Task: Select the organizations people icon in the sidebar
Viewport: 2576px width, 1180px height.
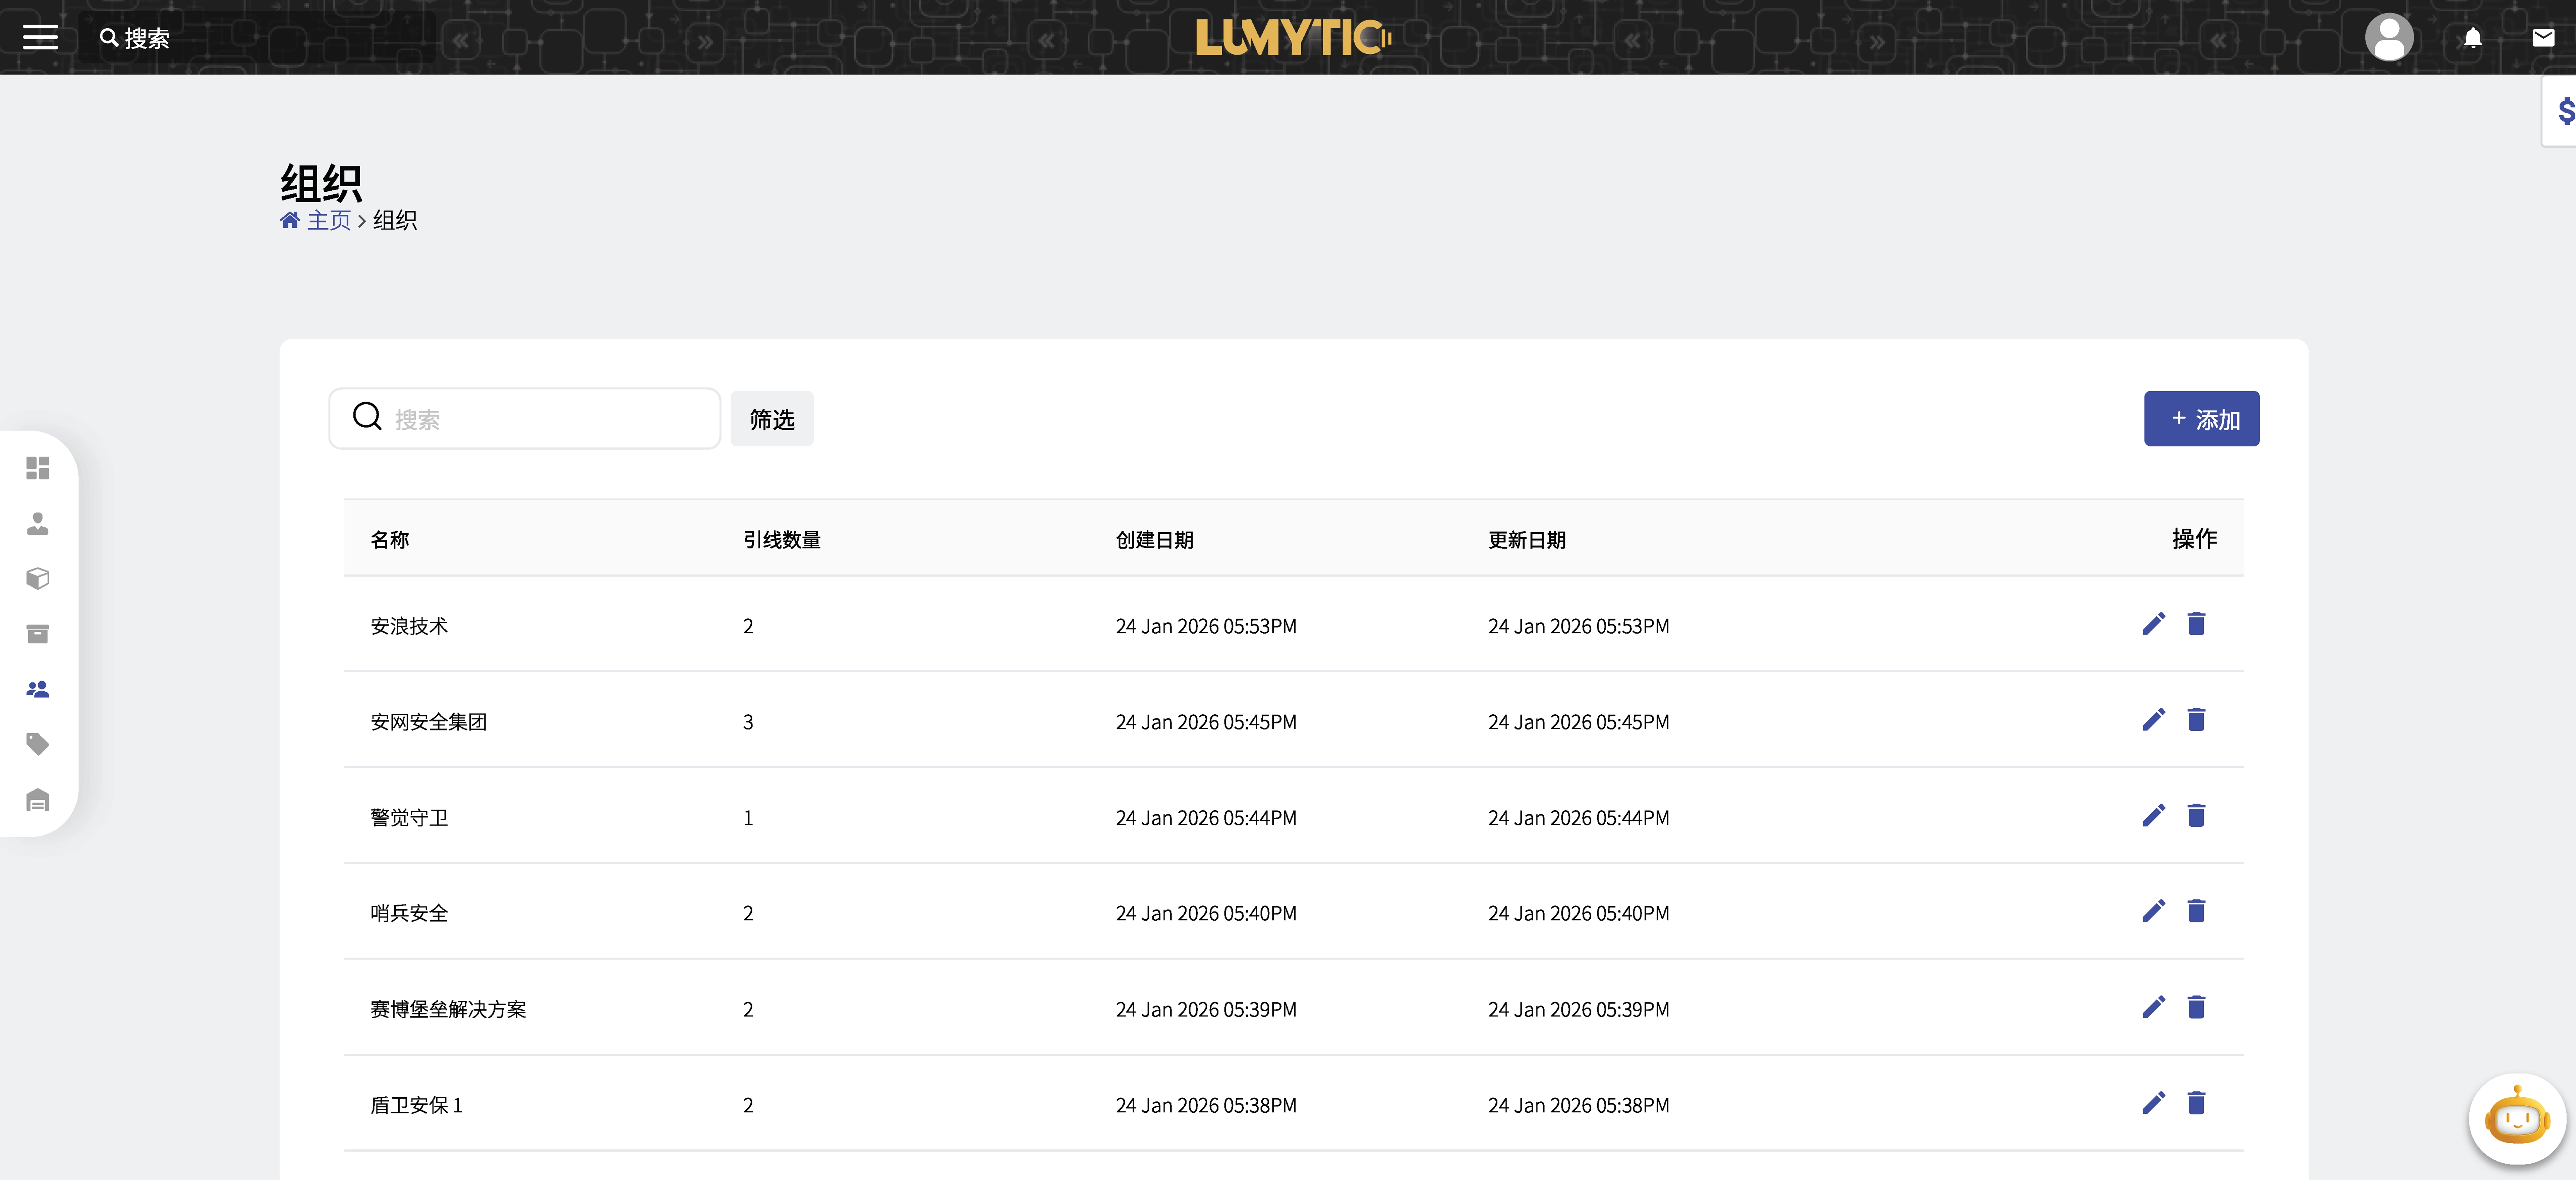Action: [38, 689]
